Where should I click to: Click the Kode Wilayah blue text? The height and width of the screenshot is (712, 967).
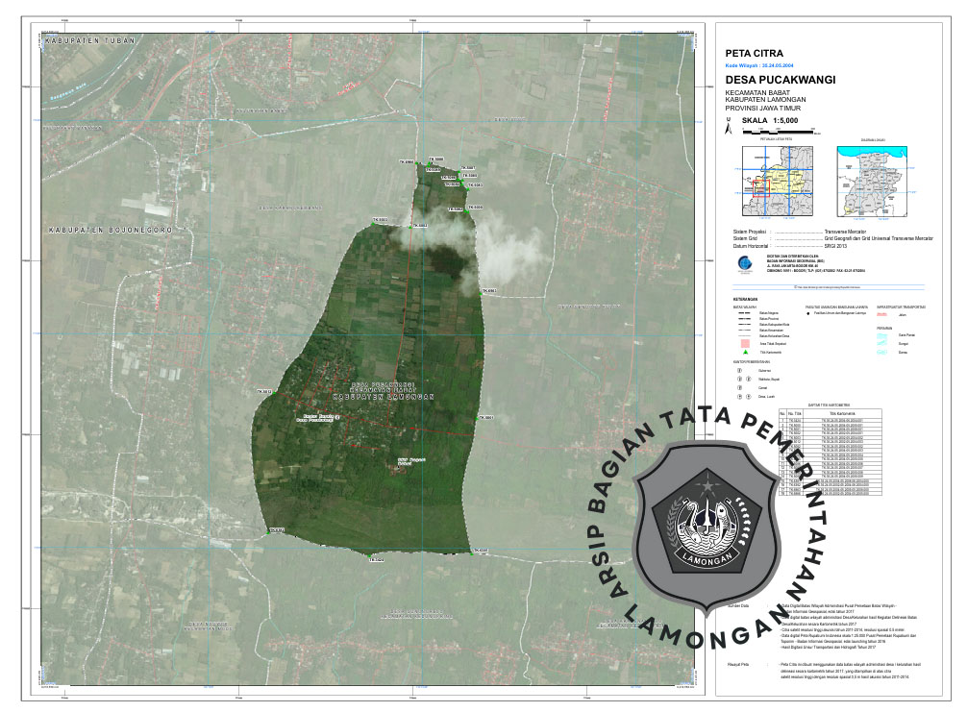[759, 65]
